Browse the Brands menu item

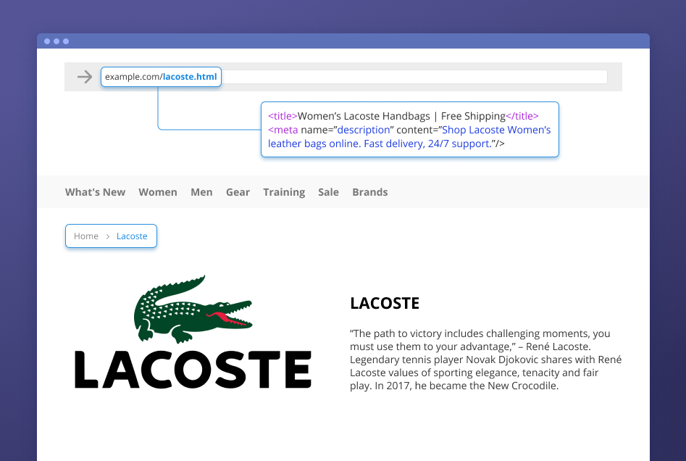click(370, 192)
